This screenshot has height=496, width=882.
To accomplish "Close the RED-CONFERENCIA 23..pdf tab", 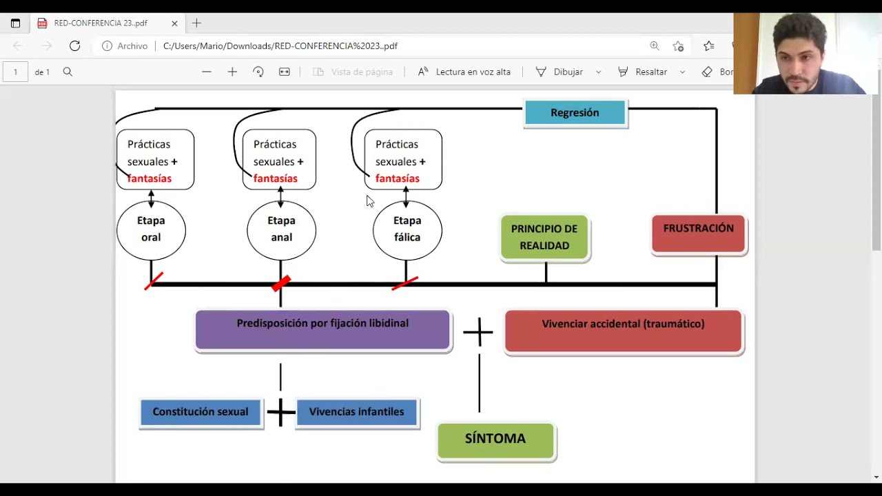I will [174, 23].
